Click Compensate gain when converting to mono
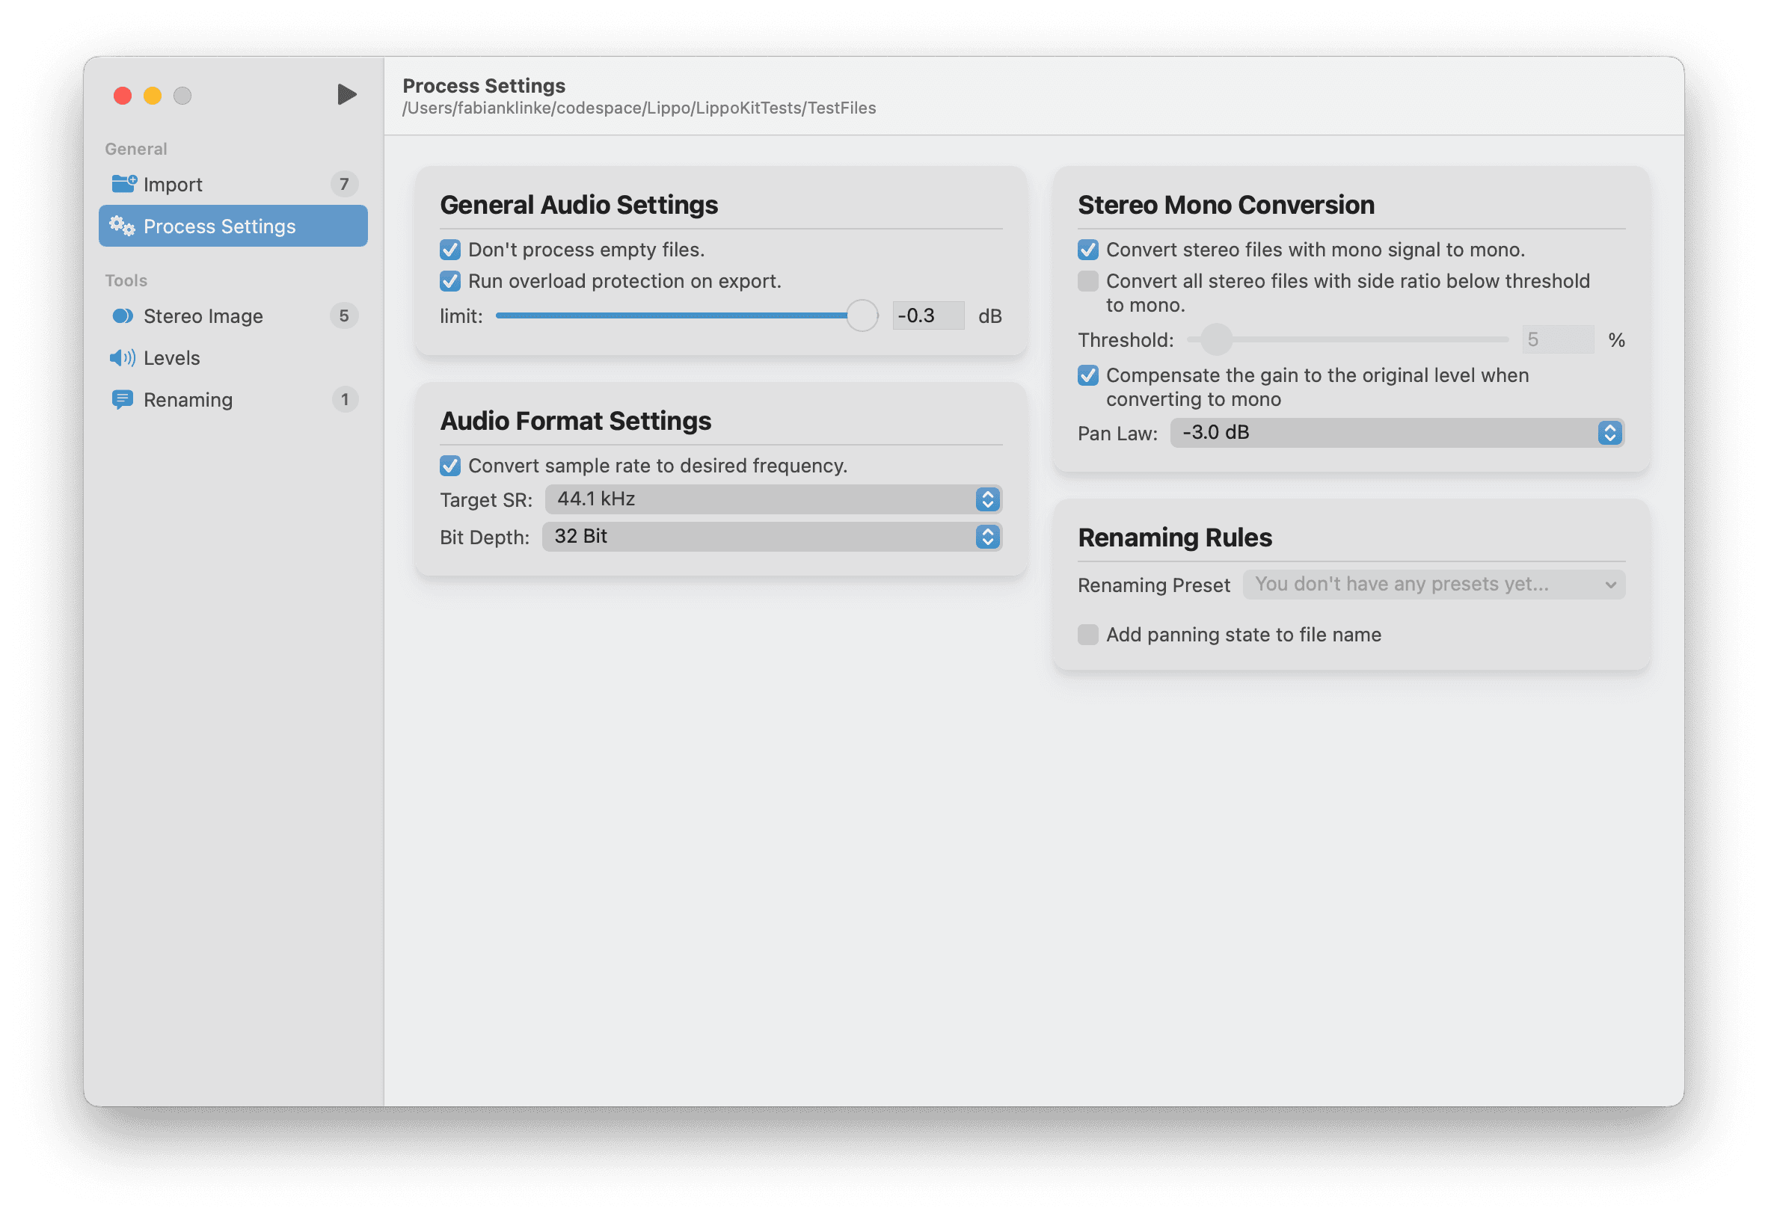This screenshot has height=1217, width=1768. tap(1088, 376)
